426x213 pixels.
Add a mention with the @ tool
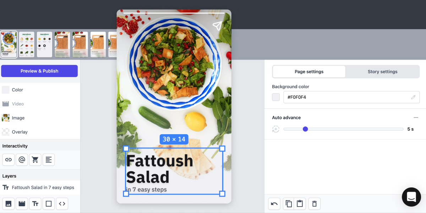22,159
